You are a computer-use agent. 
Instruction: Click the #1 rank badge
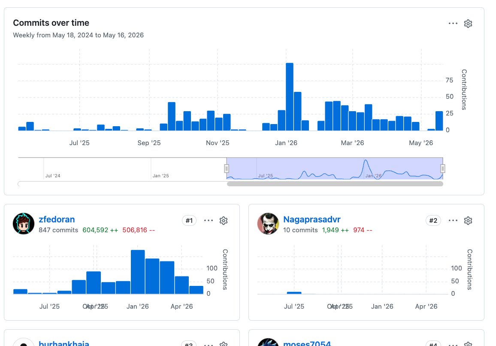[x=189, y=221]
